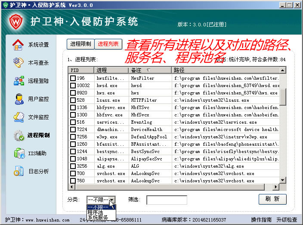Sort by the 进程 column header
The image size is (303, 225).
[111, 70]
